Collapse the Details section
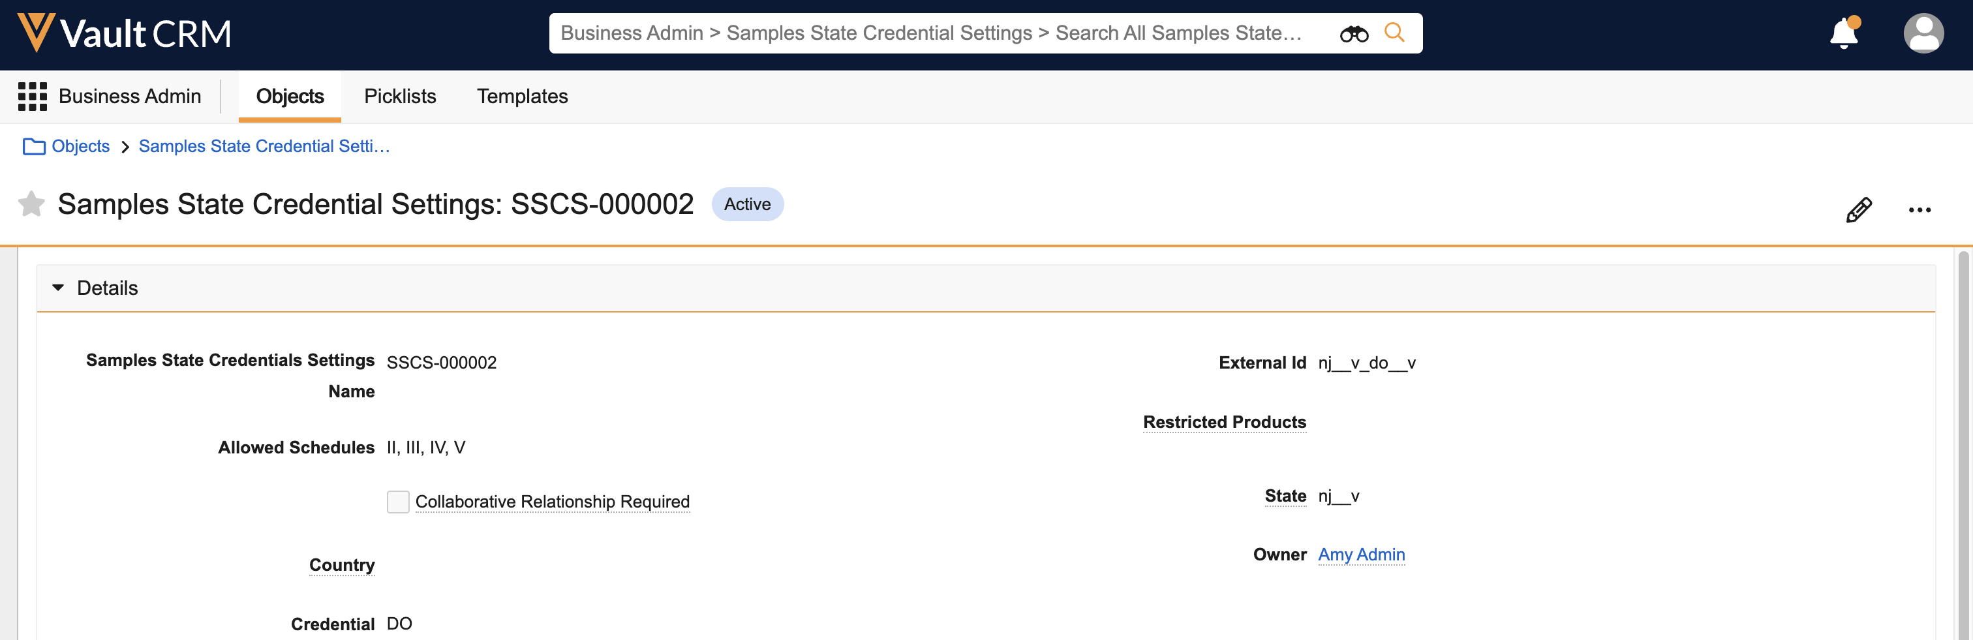1973x640 pixels. pos(58,288)
